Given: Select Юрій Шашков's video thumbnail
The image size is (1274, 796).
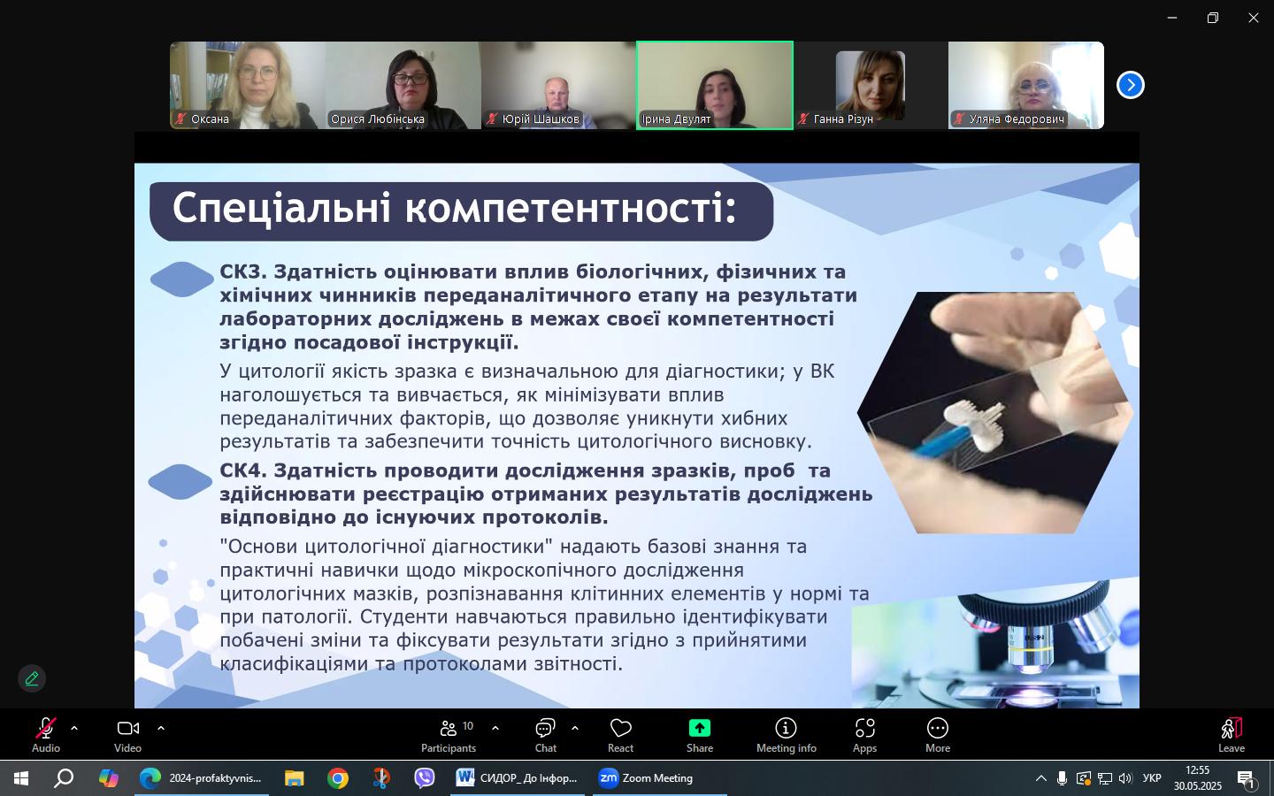Looking at the screenshot, I should 559,85.
